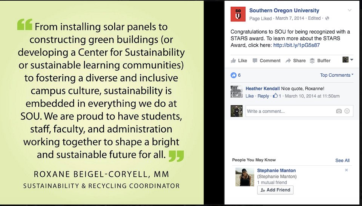This screenshot has width=362, height=206.
Task: Click the Southern Oregon University page name
Action: (x=284, y=11)
